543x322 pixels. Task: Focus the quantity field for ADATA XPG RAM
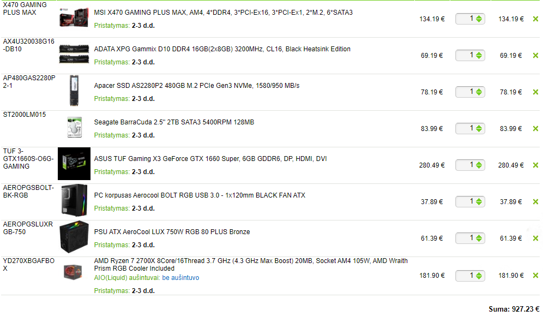coord(470,55)
